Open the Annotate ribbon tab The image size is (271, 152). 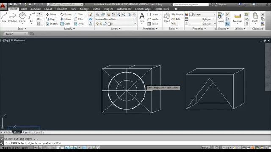[36, 9]
